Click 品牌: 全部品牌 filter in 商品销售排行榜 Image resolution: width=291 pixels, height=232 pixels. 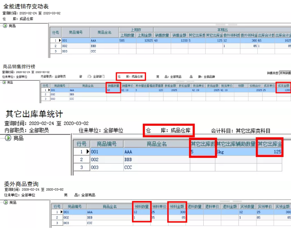202,76
